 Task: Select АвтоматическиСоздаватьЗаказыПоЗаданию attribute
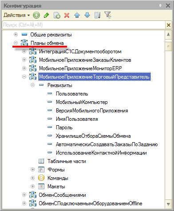point(107,144)
